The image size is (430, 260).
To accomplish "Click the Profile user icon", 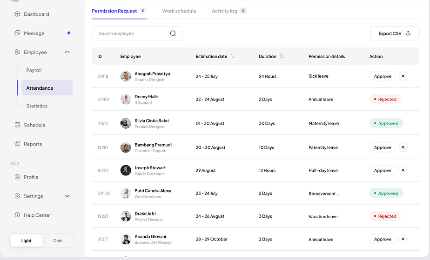I will [17, 177].
